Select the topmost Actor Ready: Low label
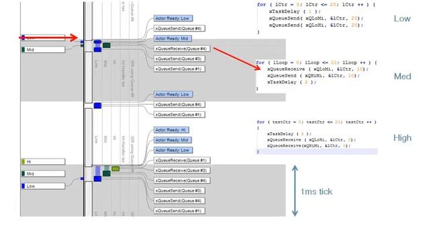 pyautogui.click(x=173, y=18)
